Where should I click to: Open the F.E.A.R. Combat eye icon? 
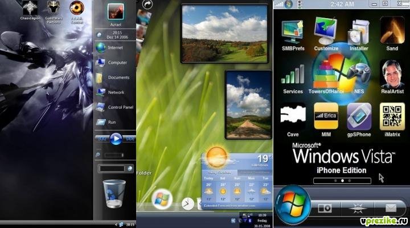tap(77, 12)
